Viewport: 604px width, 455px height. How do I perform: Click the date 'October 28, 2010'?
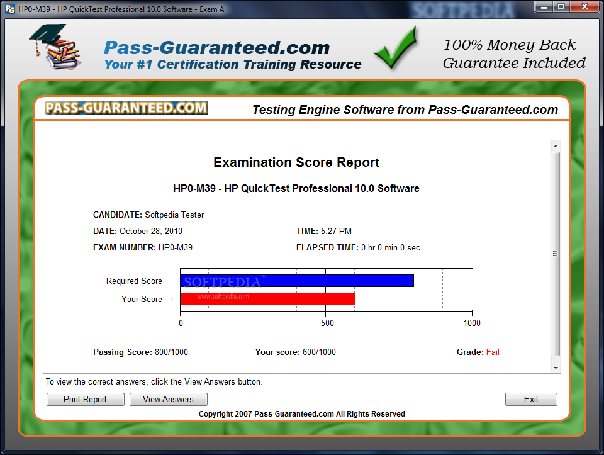[x=151, y=231]
